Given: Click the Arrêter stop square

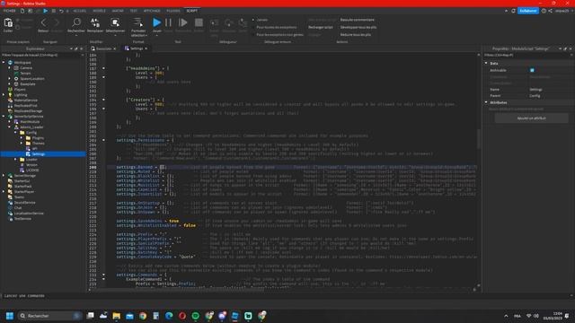Looking at the screenshot, I should tap(199, 22).
